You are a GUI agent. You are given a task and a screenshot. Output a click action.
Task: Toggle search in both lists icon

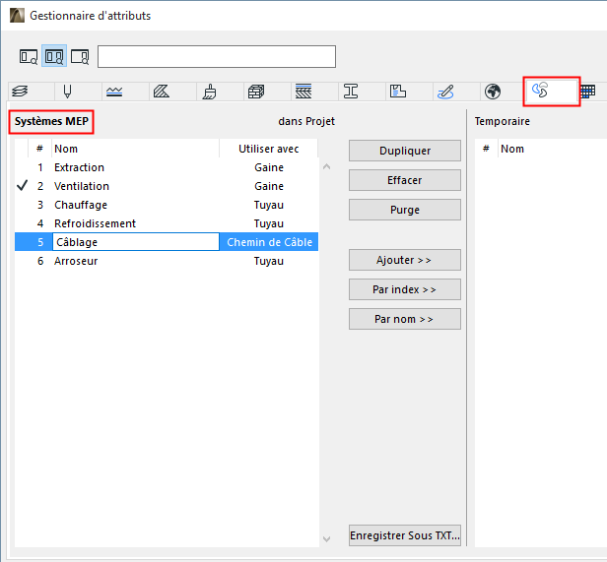coord(54,56)
